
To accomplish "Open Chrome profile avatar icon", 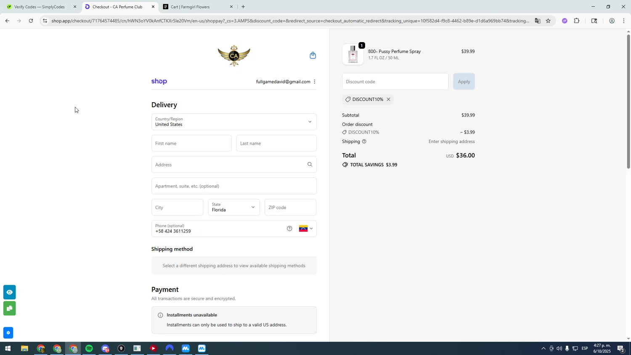I will point(612,21).
